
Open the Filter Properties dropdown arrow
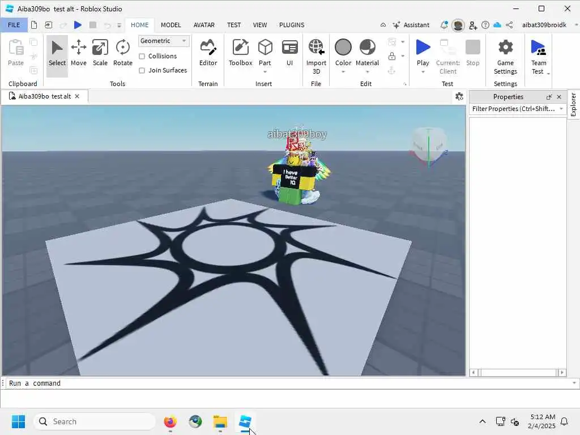click(x=561, y=109)
